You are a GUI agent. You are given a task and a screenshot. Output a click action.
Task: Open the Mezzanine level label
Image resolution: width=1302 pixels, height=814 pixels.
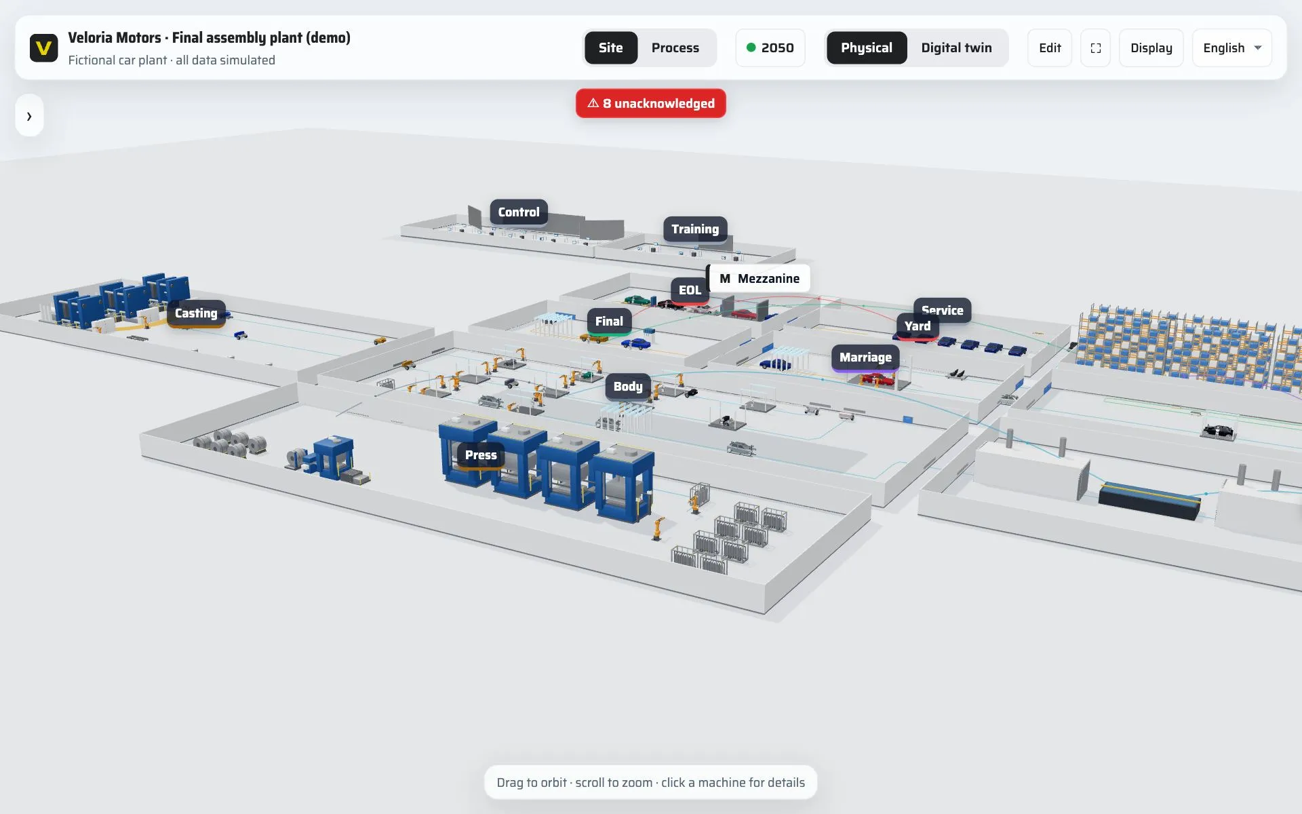point(759,278)
